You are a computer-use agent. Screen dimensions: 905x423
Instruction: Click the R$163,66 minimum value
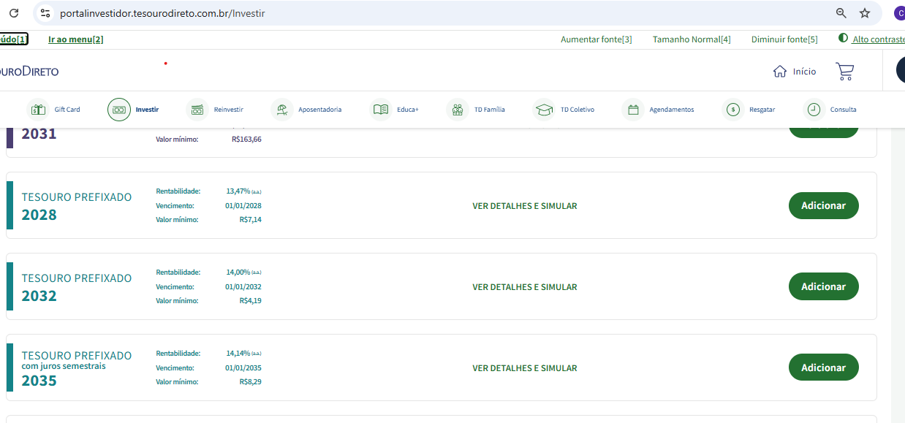pyautogui.click(x=246, y=139)
